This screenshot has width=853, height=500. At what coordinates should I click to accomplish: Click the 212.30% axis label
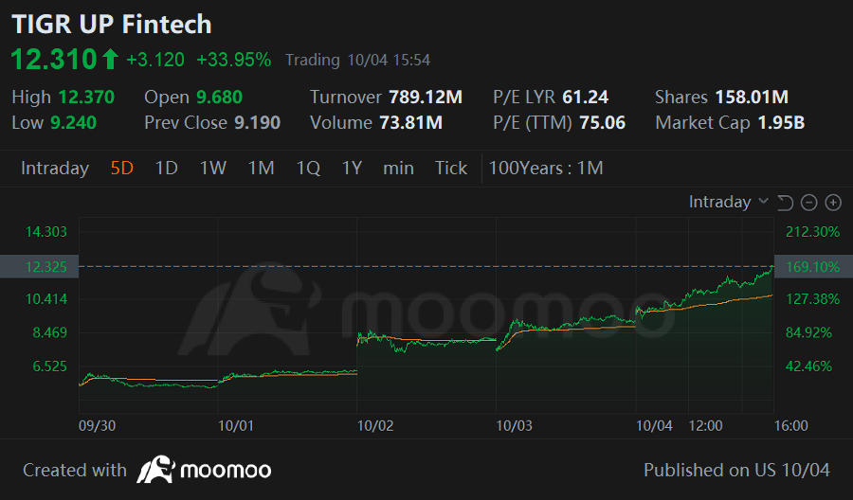(813, 232)
